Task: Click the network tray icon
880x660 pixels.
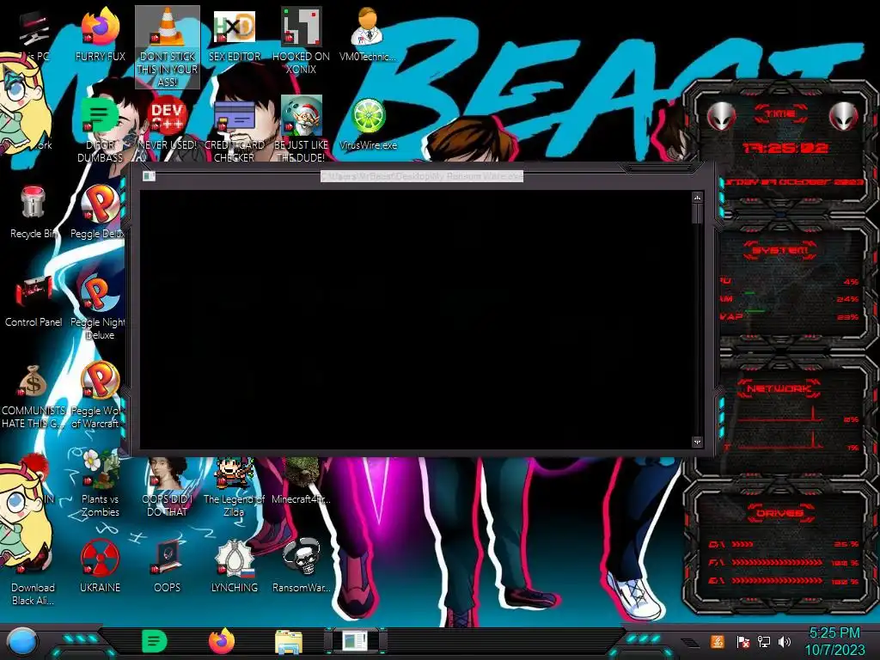Action: pyautogui.click(x=764, y=642)
